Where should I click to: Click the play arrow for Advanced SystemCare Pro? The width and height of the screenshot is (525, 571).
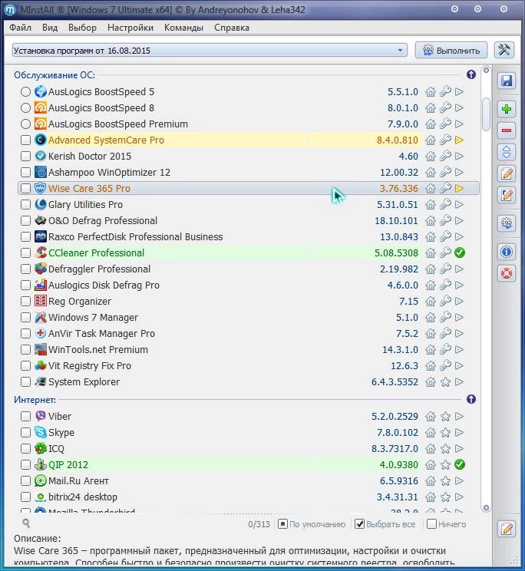tap(460, 140)
